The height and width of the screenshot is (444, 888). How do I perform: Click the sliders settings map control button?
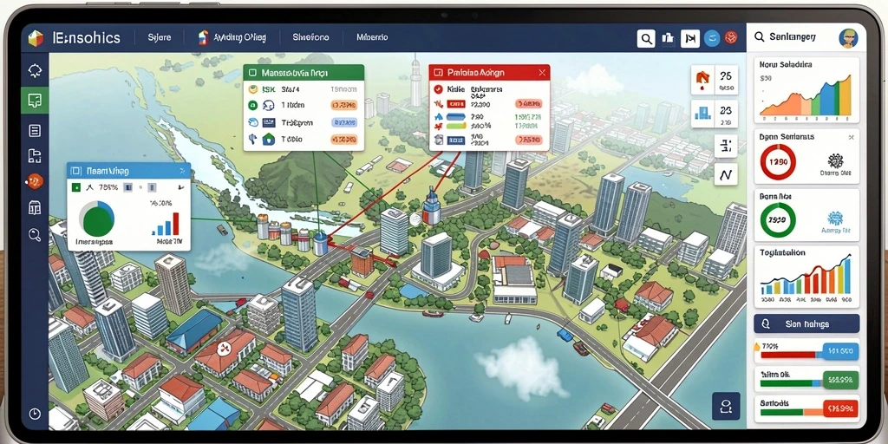coord(726,146)
